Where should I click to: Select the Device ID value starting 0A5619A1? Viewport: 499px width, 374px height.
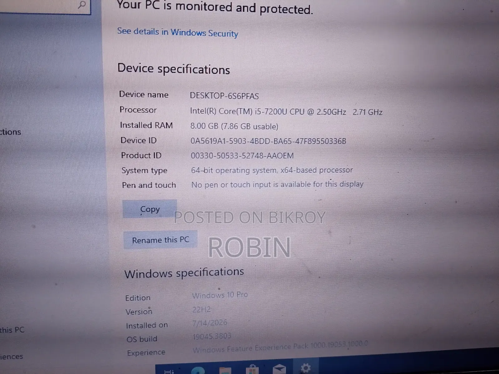click(268, 141)
